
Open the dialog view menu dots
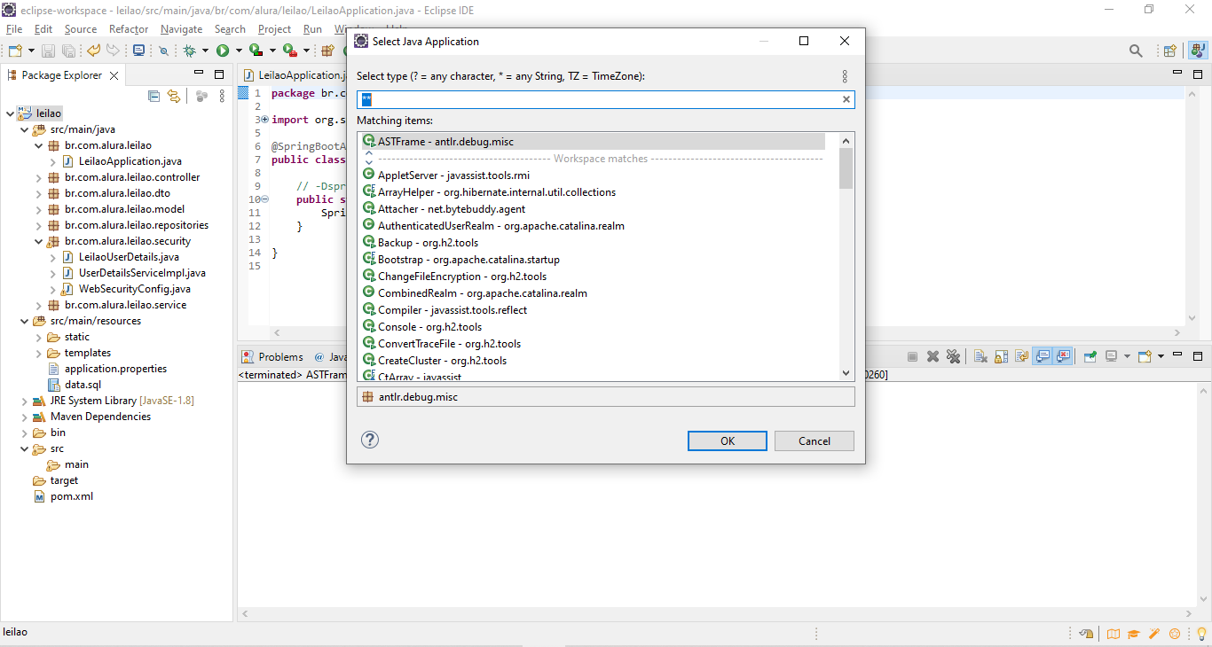coord(845,76)
